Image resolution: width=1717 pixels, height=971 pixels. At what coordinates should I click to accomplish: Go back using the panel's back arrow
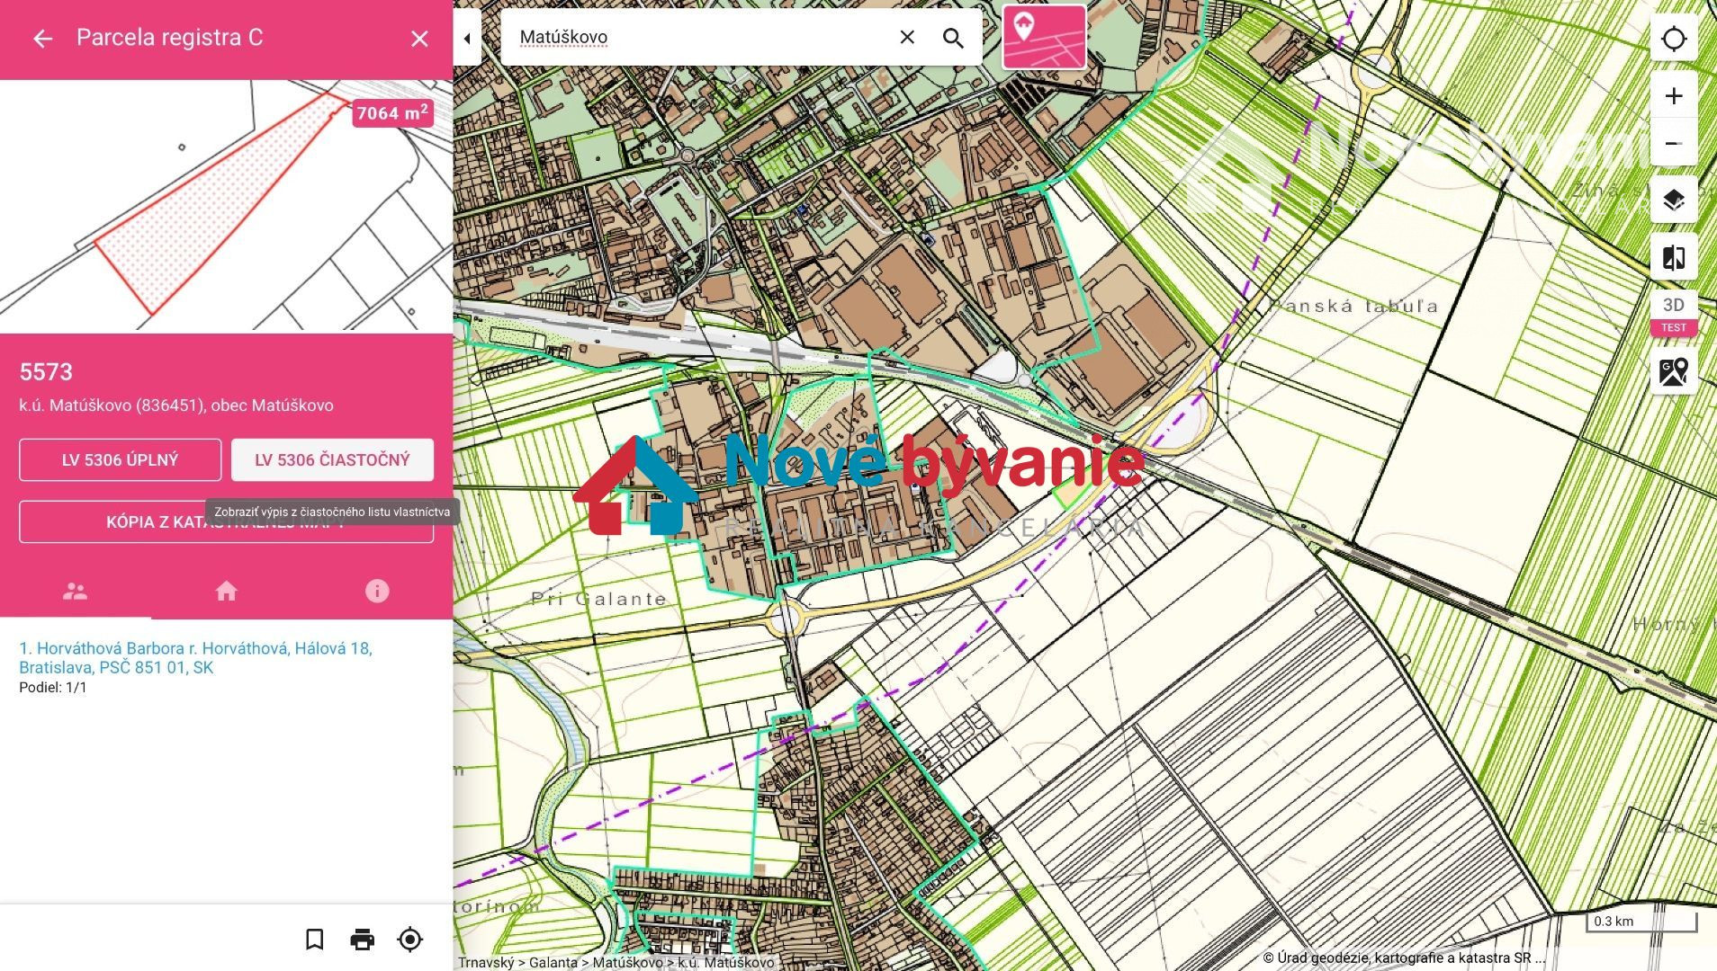pyautogui.click(x=42, y=38)
